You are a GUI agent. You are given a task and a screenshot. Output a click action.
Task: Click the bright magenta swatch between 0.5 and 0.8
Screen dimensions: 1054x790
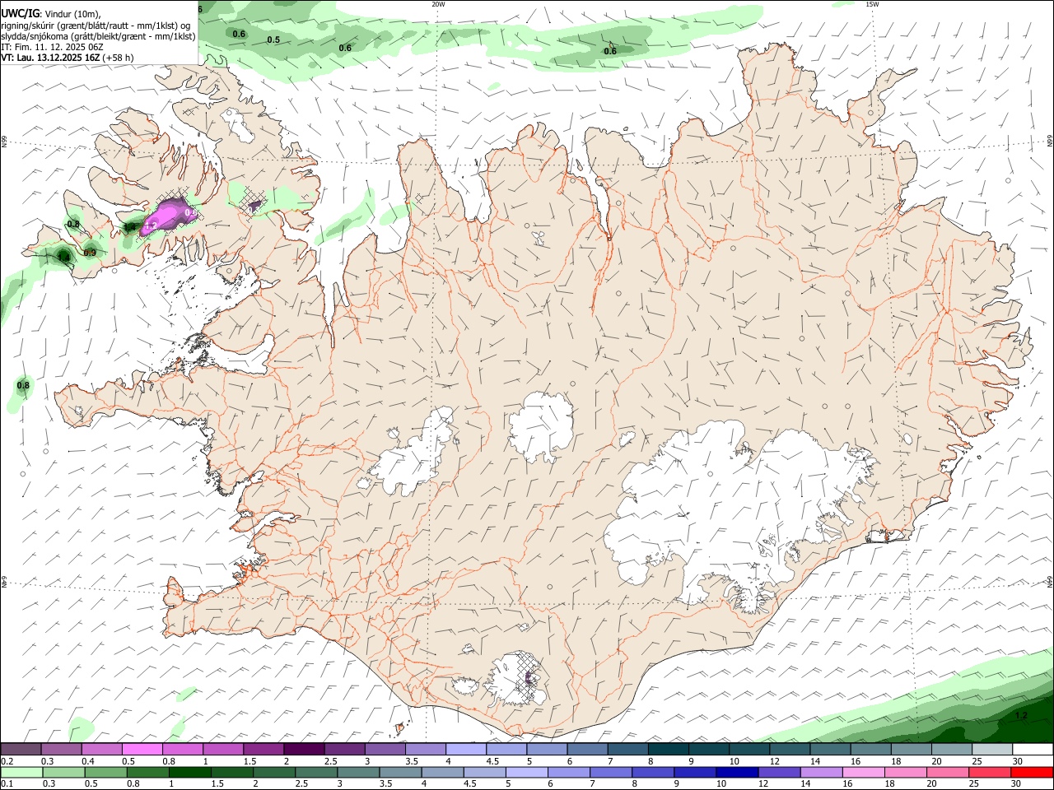[142, 750]
